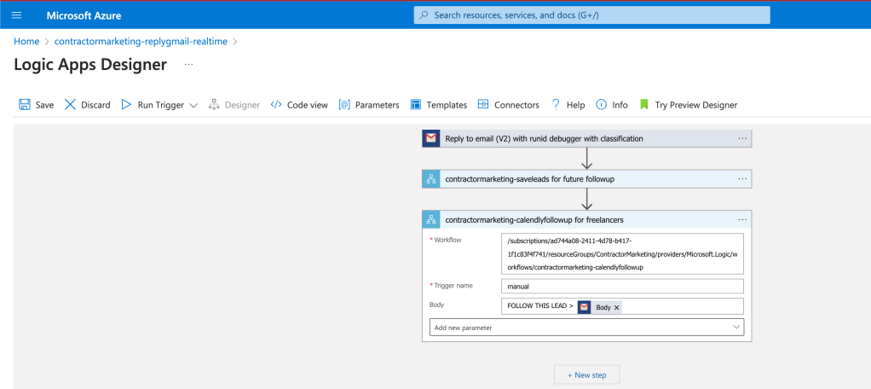Switch to Code view

tap(299, 104)
